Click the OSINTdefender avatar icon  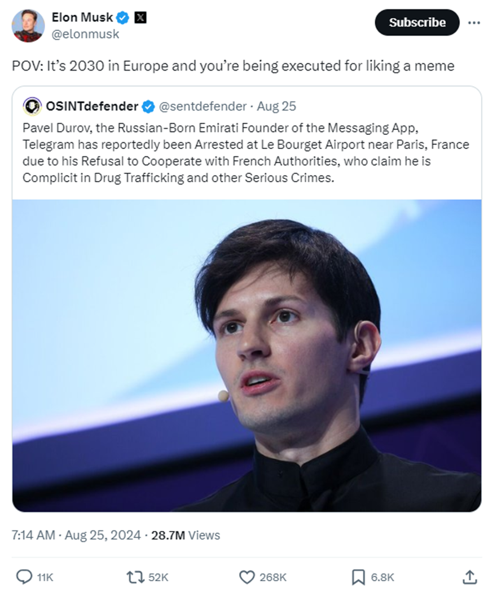coord(33,106)
